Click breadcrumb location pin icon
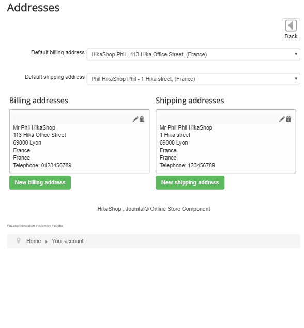Viewport: 304px width, 328px height. click(x=19, y=240)
